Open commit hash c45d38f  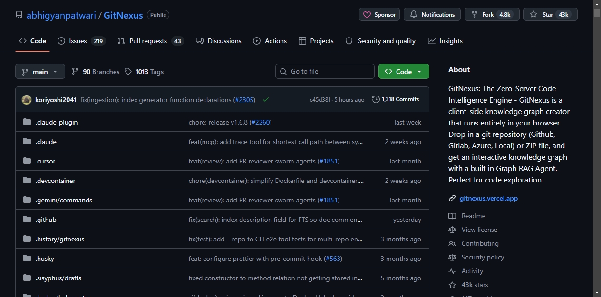[320, 100]
